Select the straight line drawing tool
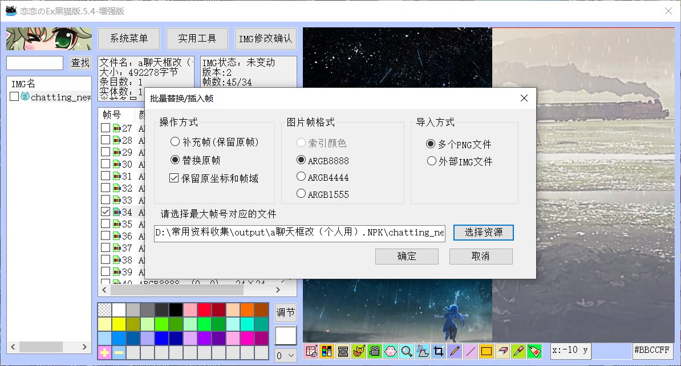Viewport: 681px width, 366px height. [470, 351]
